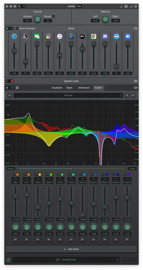
Task: Switch to the Advanced equalizer tab
Action: point(84,88)
